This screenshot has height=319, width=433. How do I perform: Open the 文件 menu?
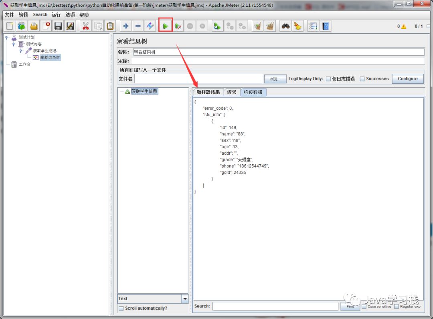point(9,14)
